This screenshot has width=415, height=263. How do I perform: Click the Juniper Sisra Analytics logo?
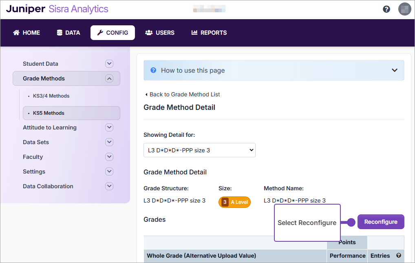pyautogui.click(x=57, y=9)
